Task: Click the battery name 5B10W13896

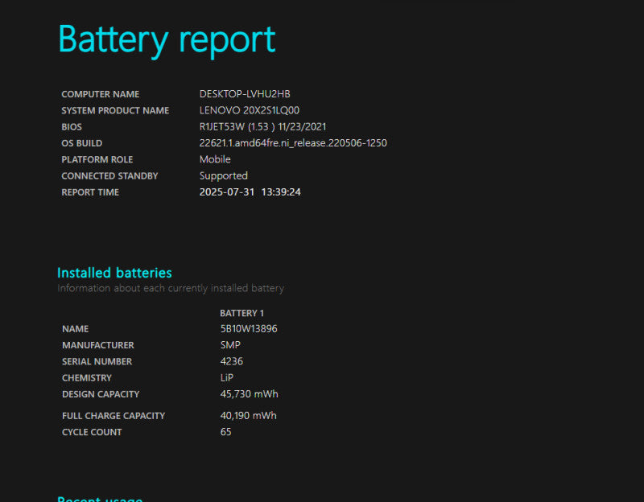Action: (249, 329)
